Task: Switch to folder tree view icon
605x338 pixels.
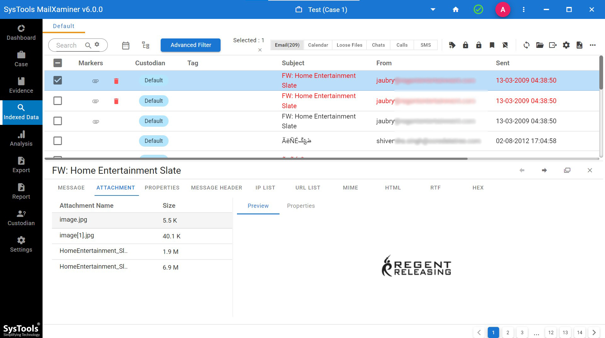Action: pyautogui.click(x=146, y=45)
